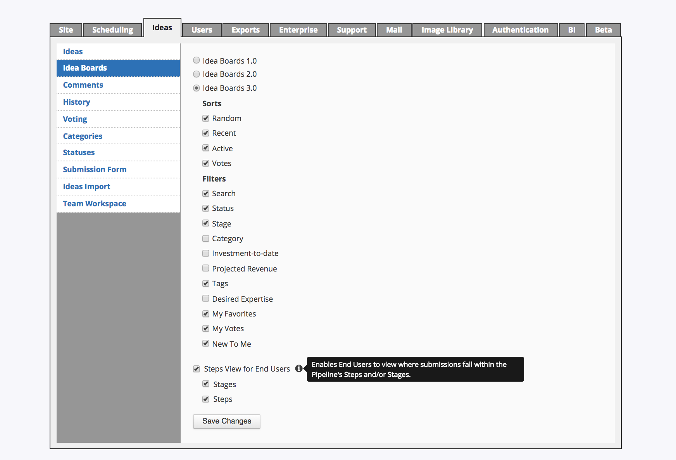Select the Ideas top tab
This screenshot has width=676, height=460.
162,28
